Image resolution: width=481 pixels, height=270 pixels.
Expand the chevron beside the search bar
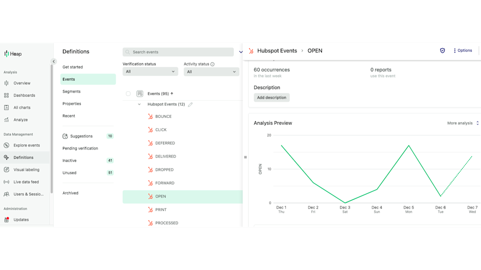pos(240,52)
